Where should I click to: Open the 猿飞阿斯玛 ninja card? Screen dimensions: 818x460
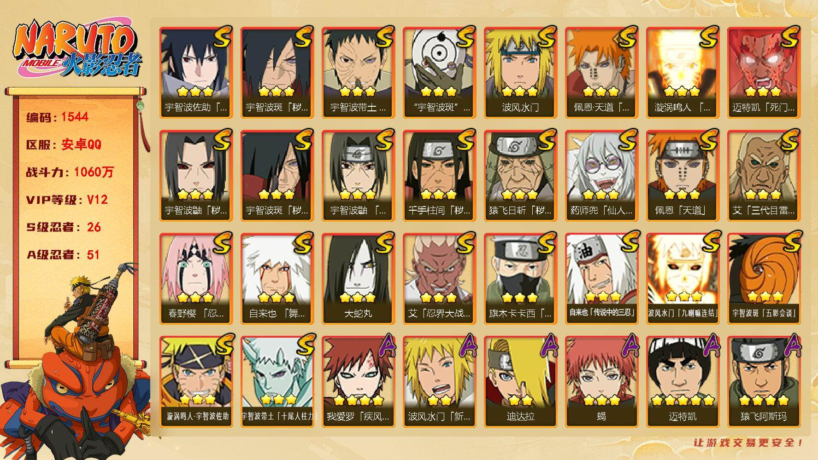point(764,382)
